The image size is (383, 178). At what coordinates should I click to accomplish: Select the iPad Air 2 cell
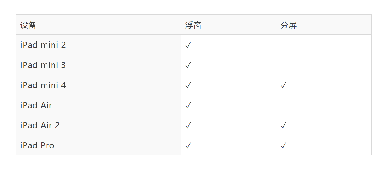coord(40,125)
